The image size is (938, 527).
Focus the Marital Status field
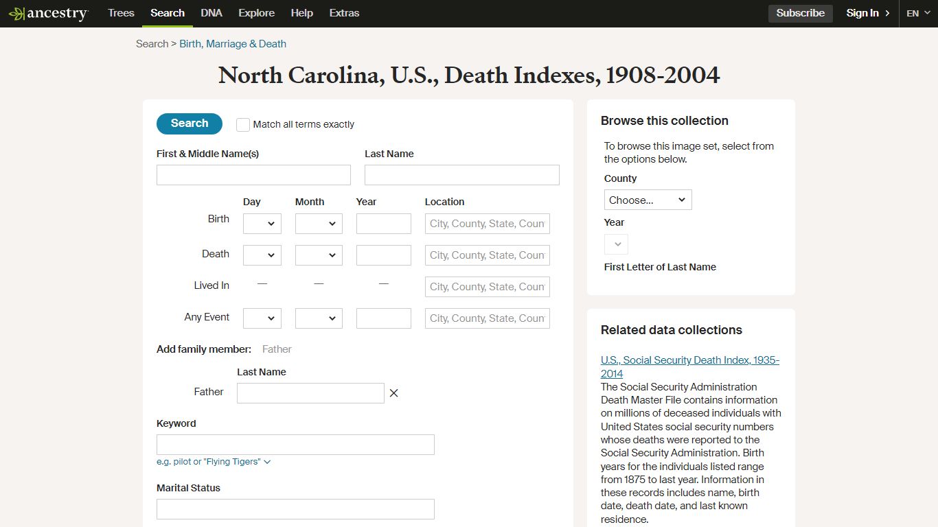pyautogui.click(x=295, y=509)
